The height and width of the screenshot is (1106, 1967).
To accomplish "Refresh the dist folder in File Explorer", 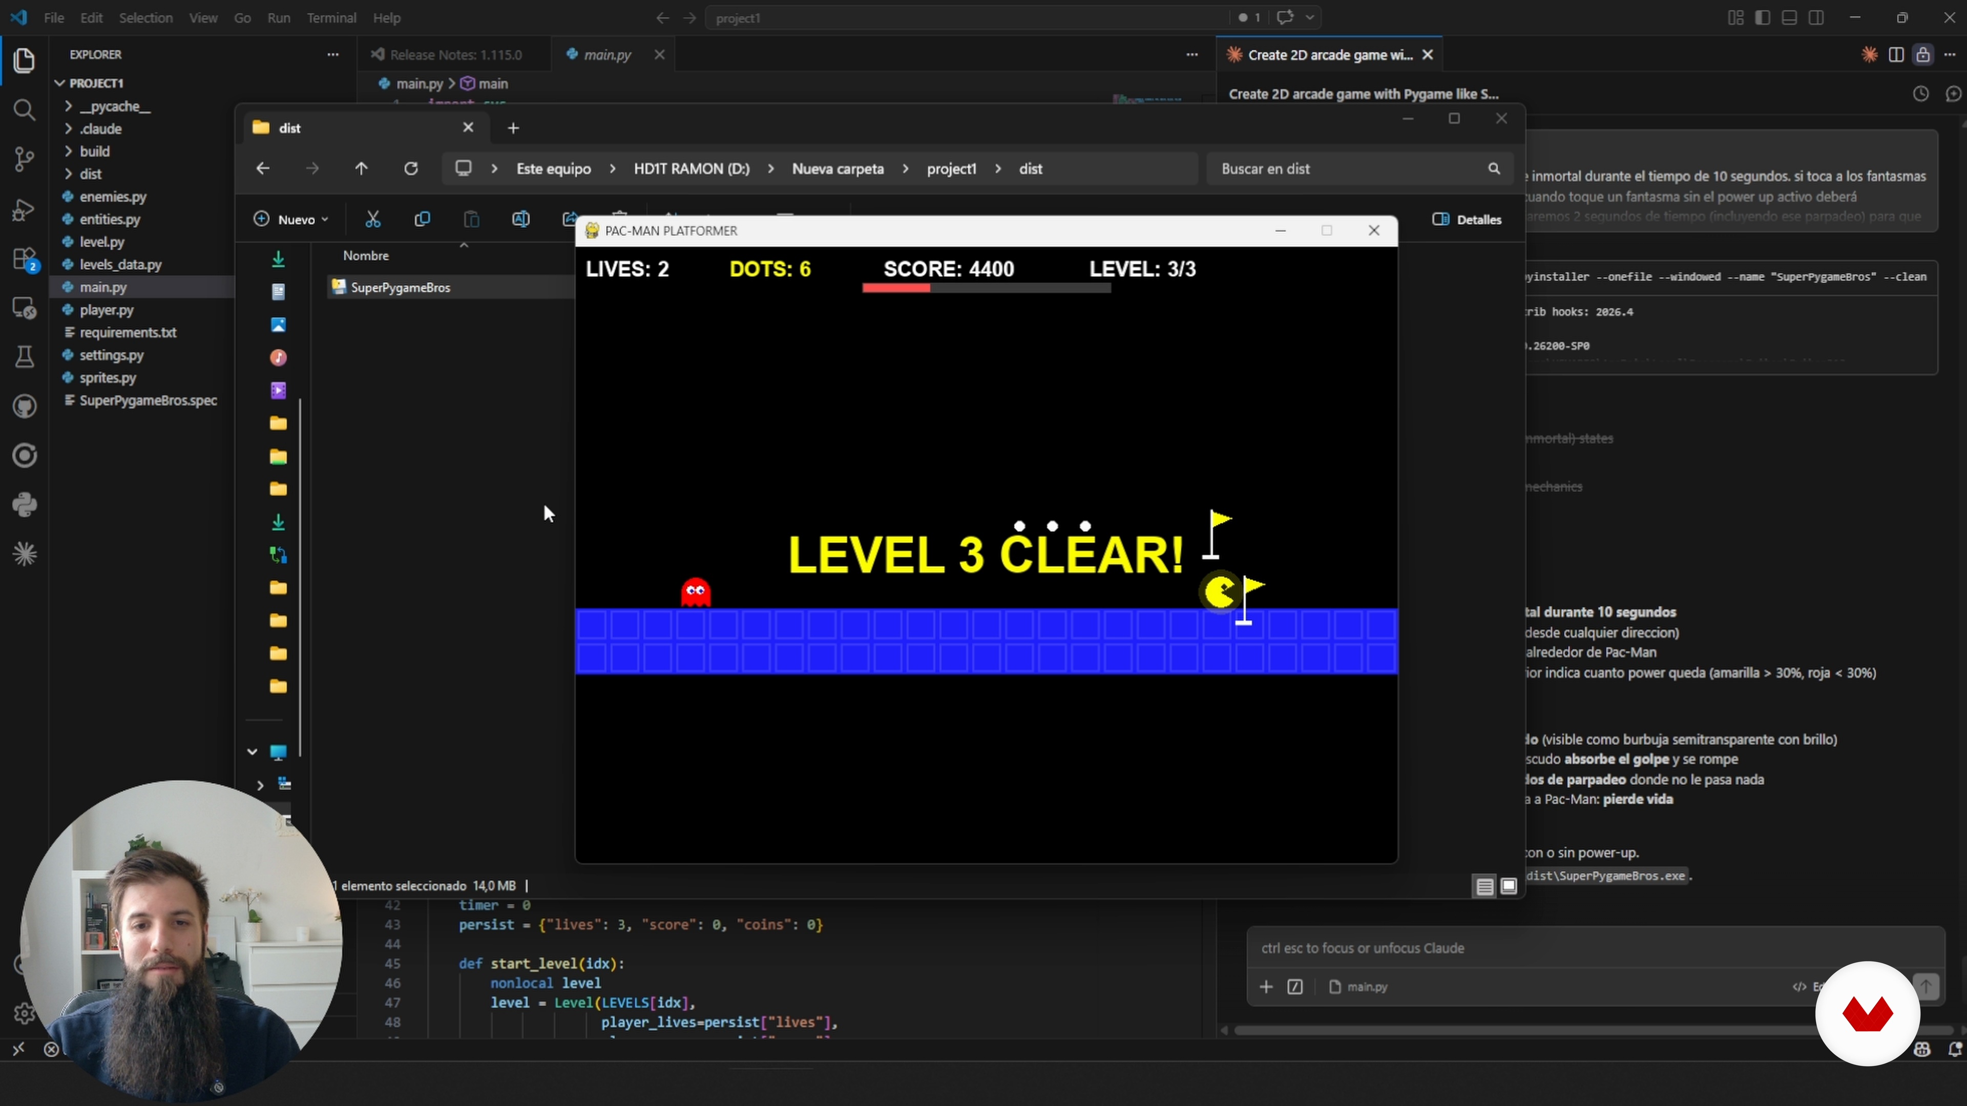I will 411,168.
